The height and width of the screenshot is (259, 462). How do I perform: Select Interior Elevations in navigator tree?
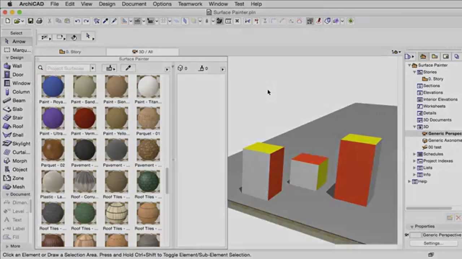tap(437, 99)
